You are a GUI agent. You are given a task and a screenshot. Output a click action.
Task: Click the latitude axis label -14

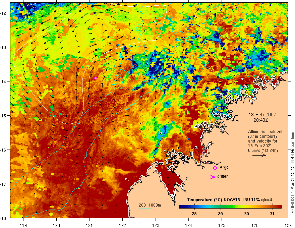point(3,81)
